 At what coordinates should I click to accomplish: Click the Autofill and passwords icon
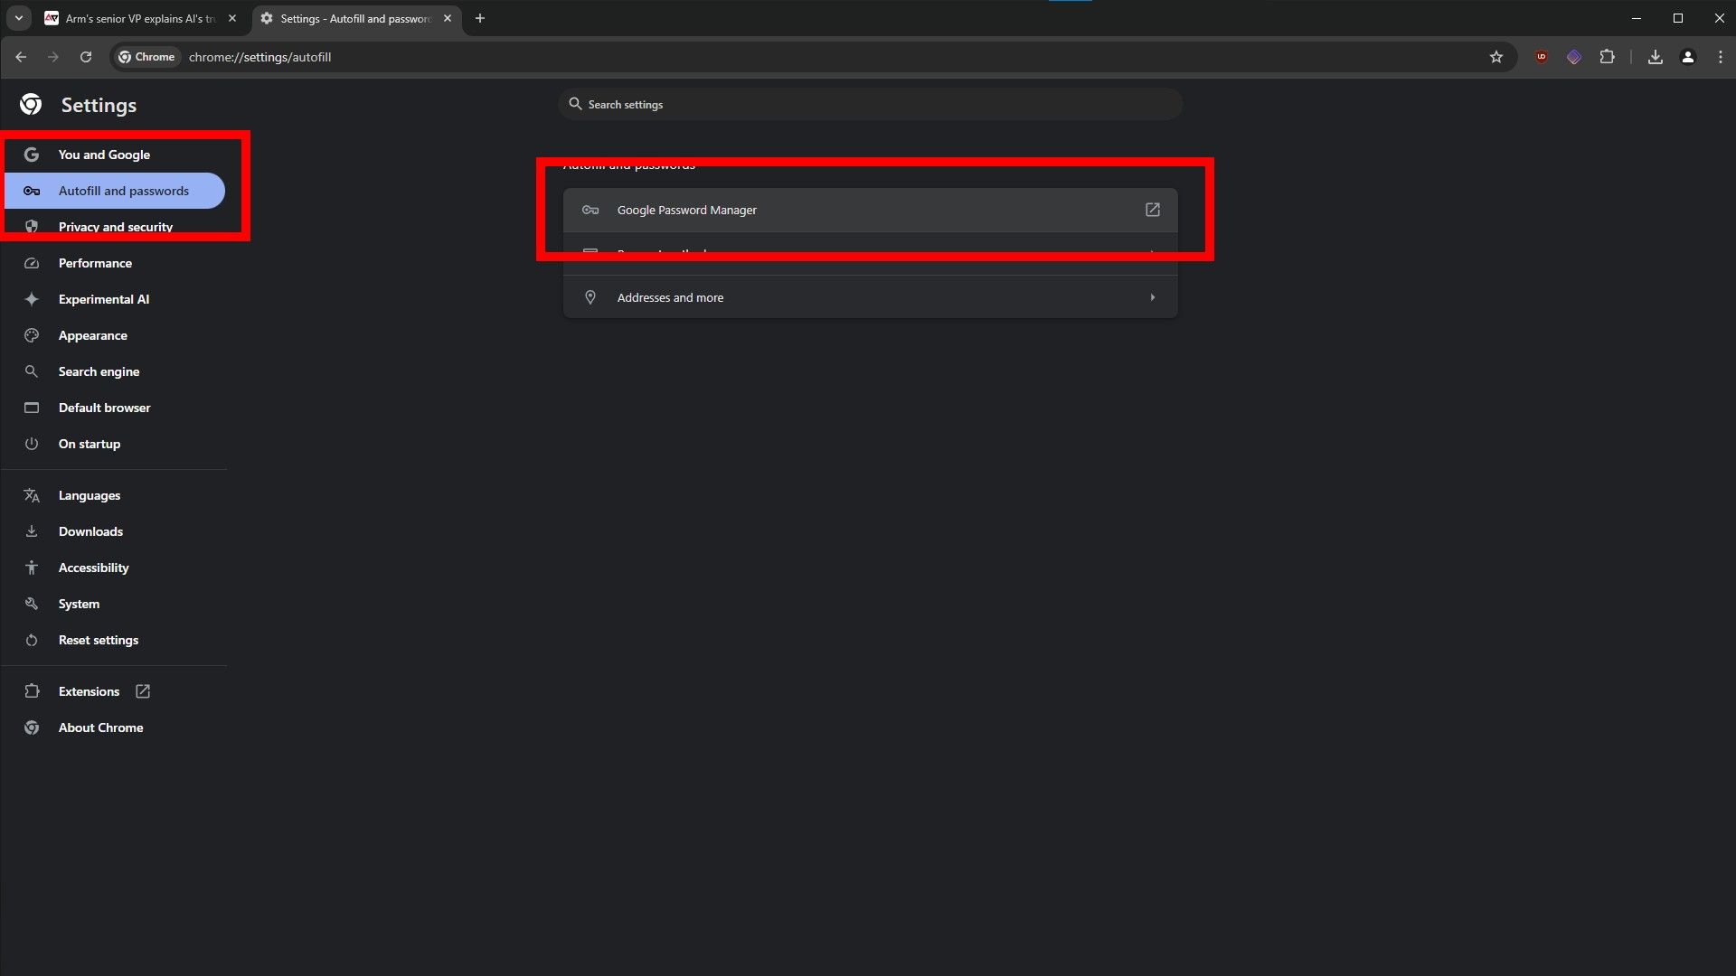[x=31, y=190]
